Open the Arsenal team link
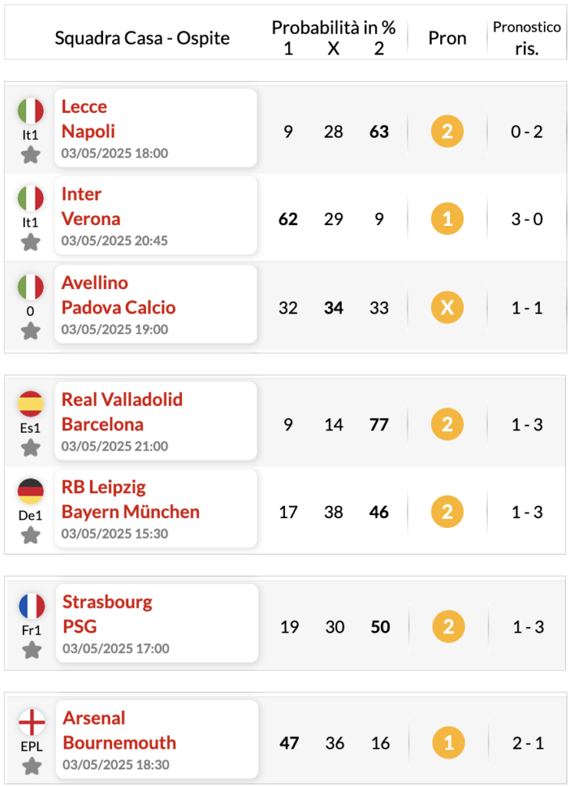This screenshot has height=787, width=570. point(94,719)
